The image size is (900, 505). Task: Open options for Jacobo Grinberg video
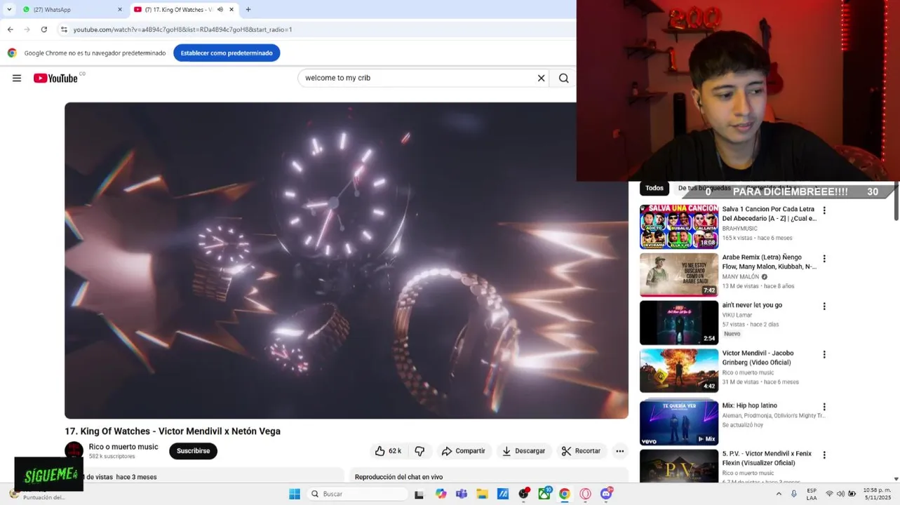824,355
